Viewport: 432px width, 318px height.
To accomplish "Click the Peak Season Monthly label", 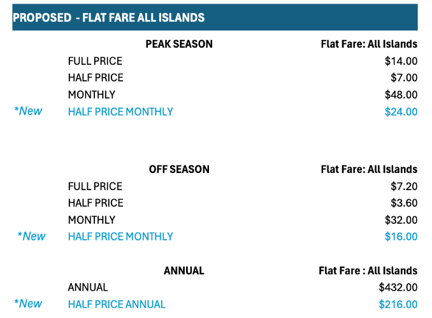I will coord(92,95).
